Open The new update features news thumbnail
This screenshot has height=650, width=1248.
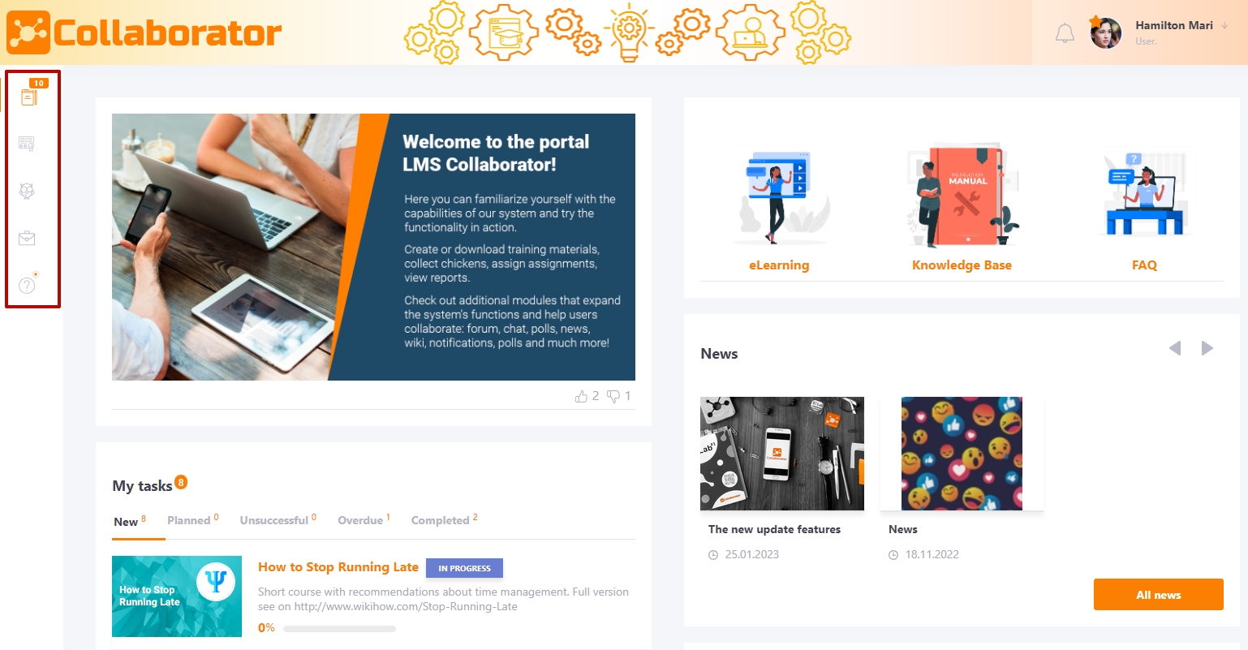(782, 453)
